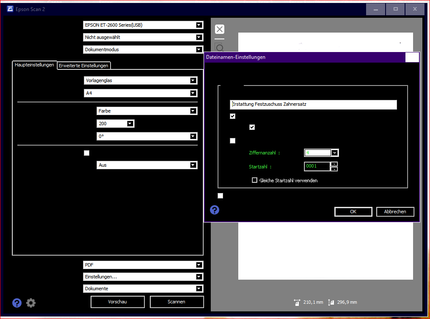
Task: Increase Startzahl with the up arrow
Action: (334, 164)
